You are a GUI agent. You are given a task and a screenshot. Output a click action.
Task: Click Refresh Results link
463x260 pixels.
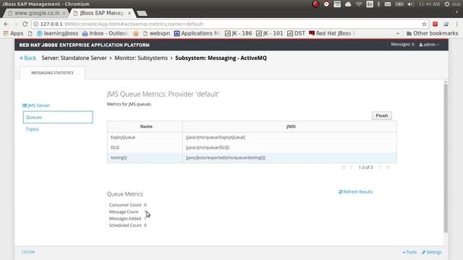(x=355, y=192)
